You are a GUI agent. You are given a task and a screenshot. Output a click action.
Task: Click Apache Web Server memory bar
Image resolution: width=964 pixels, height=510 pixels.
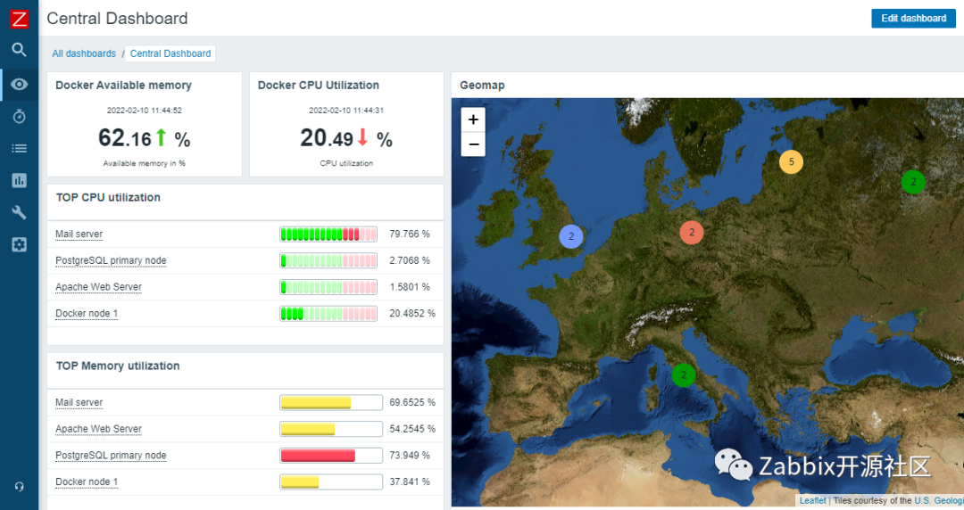(x=331, y=429)
